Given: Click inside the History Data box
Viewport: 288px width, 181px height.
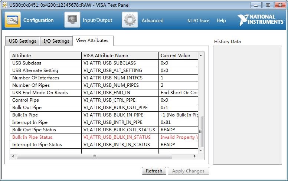Looking at the screenshot, I should pos(248,105).
